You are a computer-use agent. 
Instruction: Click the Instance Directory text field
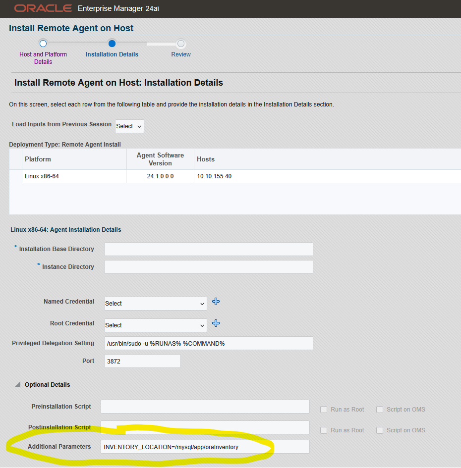209,267
